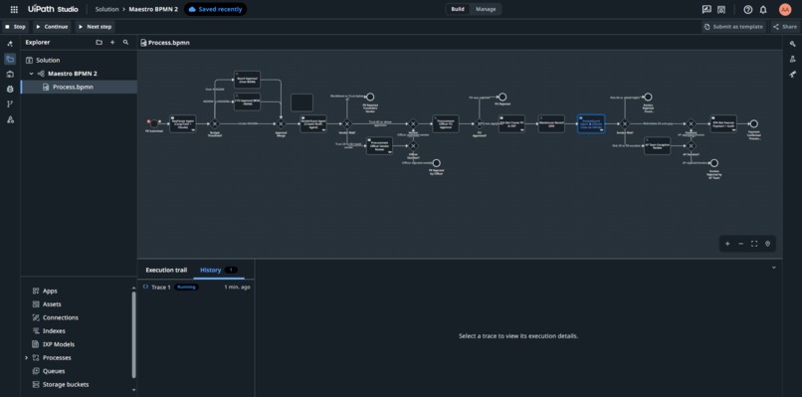Click the canvas location marker icon
Image resolution: width=802 pixels, height=397 pixels.
pyautogui.click(x=767, y=244)
